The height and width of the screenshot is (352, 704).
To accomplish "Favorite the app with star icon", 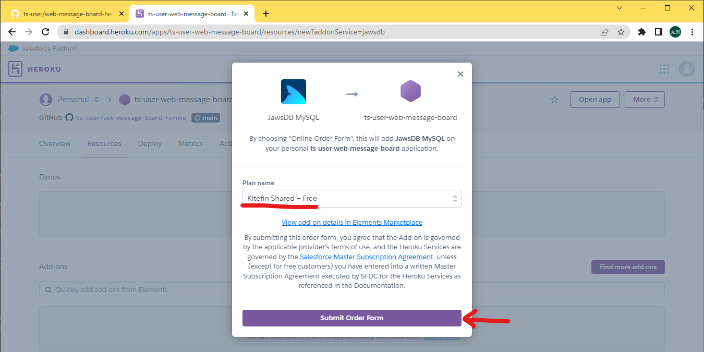I will click(555, 100).
